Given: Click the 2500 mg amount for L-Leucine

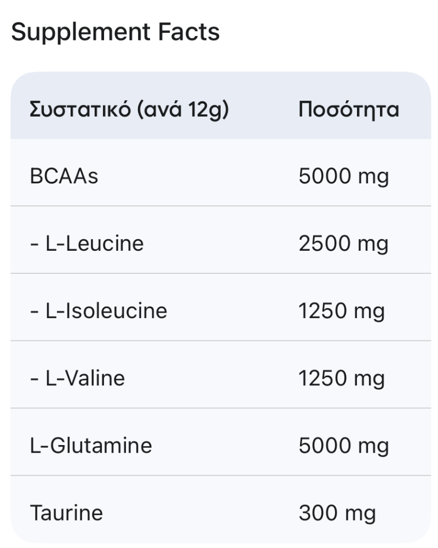Looking at the screenshot, I should (344, 244).
